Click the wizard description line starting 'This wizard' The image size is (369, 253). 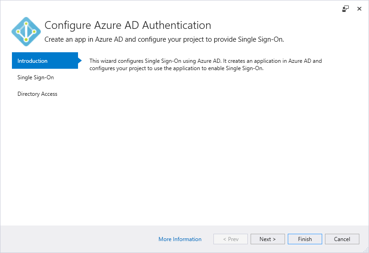(206, 61)
